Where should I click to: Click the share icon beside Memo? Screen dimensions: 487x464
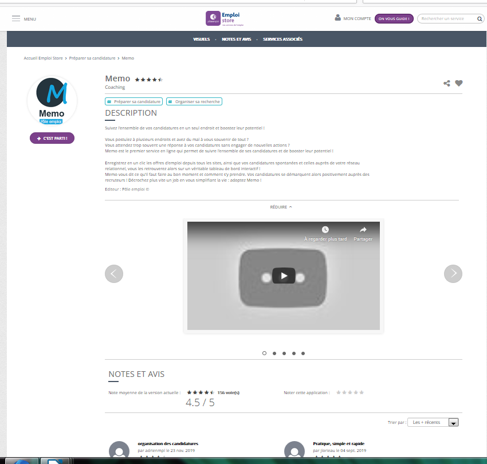[447, 83]
